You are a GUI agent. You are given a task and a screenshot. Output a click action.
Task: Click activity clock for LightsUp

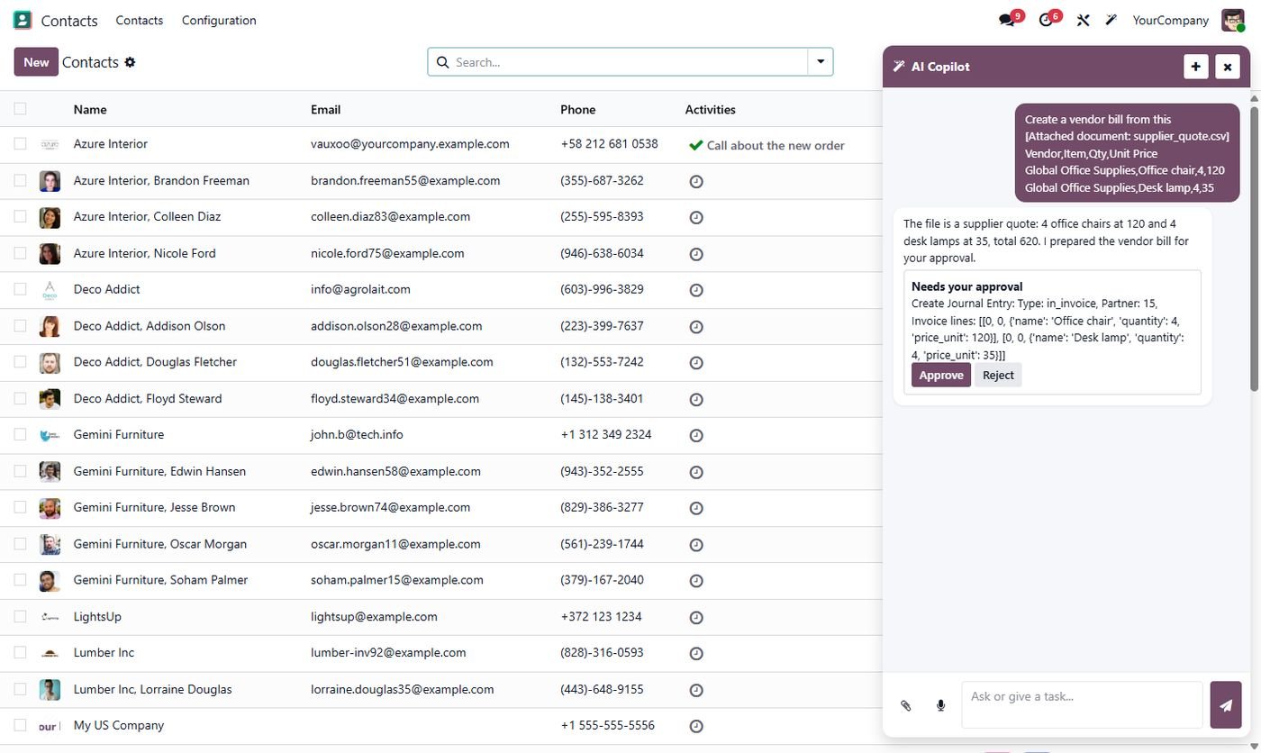coord(695,617)
